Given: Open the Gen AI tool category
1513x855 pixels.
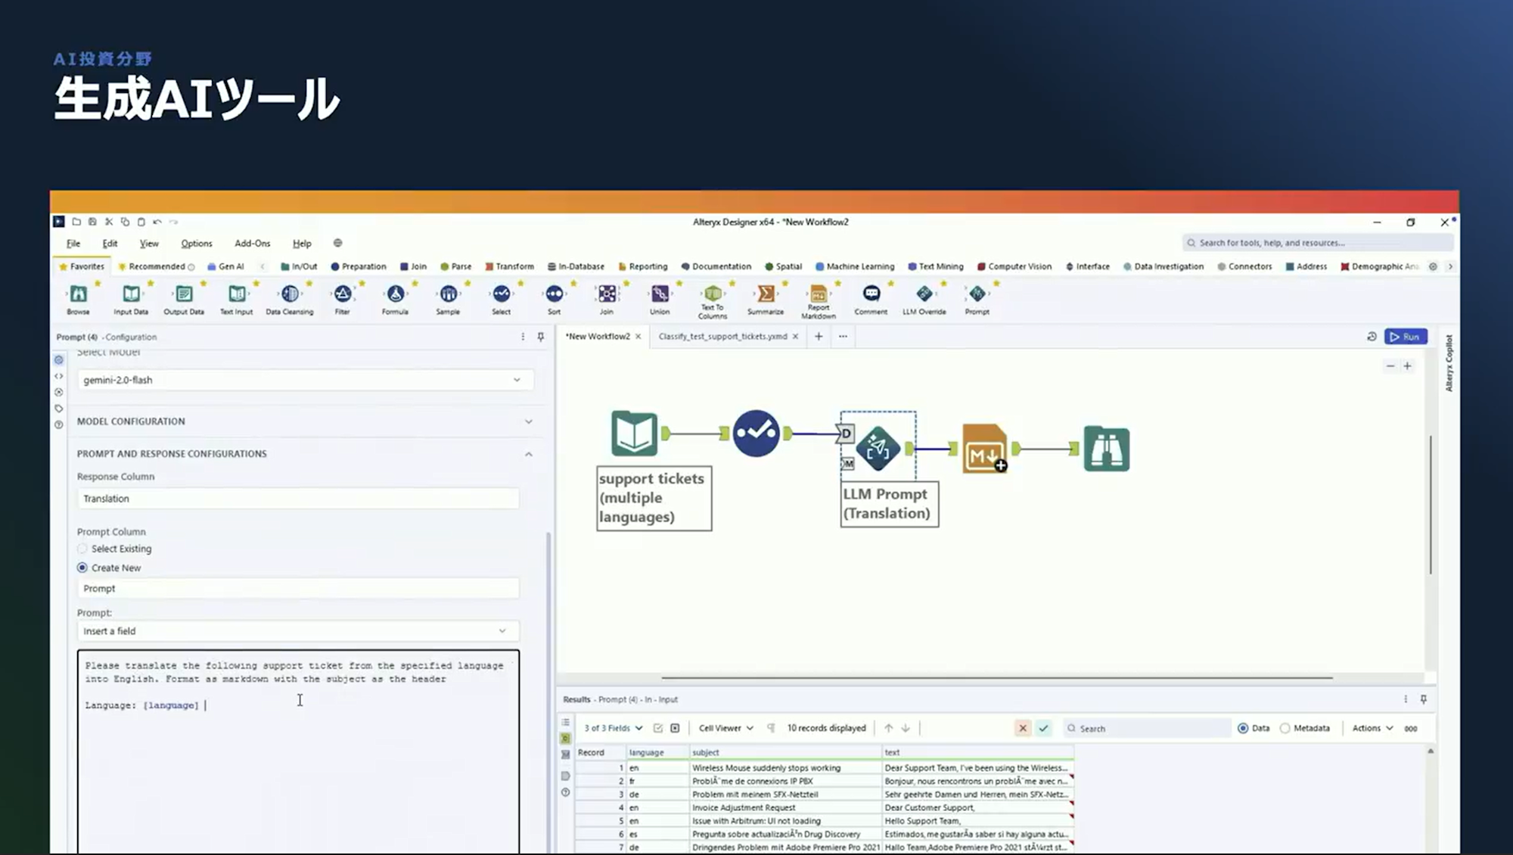Looking at the screenshot, I should 226,266.
